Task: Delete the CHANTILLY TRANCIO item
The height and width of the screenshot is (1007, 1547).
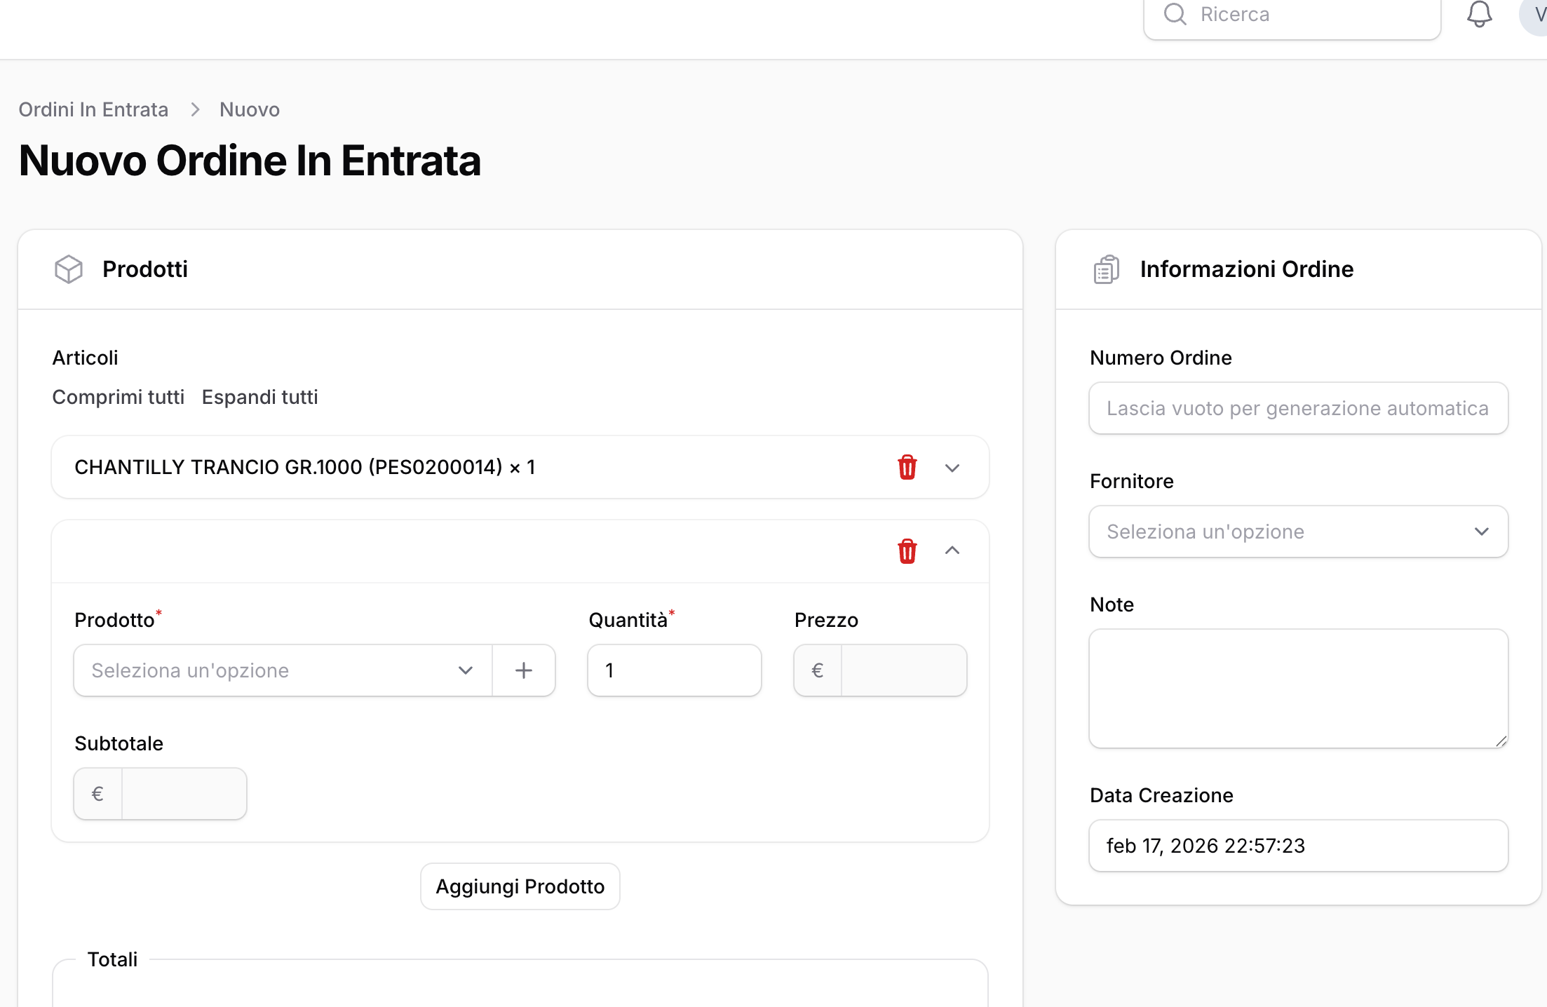Action: tap(907, 467)
